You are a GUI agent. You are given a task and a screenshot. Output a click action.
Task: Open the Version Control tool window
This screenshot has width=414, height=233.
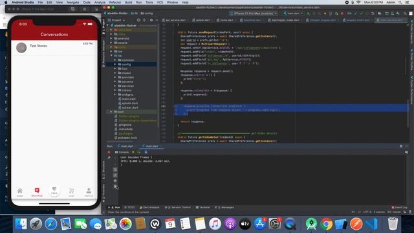[x=177, y=207]
